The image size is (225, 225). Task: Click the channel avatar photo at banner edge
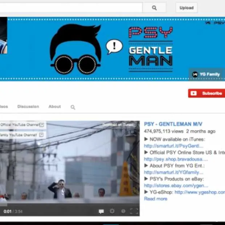4,36
